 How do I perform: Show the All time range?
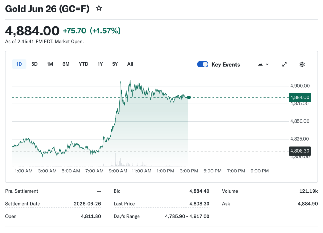click(130, 64)
